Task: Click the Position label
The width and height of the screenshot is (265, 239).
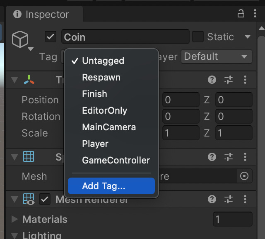Action: [40, 100]
